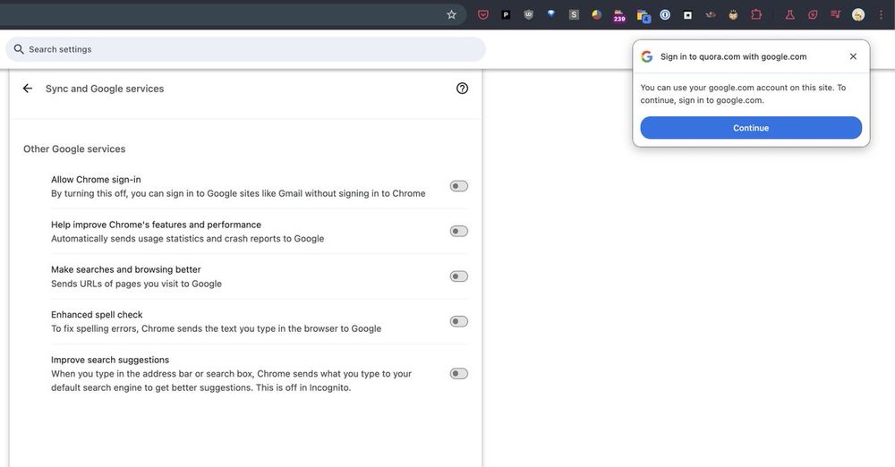The width and height of the screenshot is (895, 467).
Task: Click the Sync and Google services title
Action: [105, 89]
